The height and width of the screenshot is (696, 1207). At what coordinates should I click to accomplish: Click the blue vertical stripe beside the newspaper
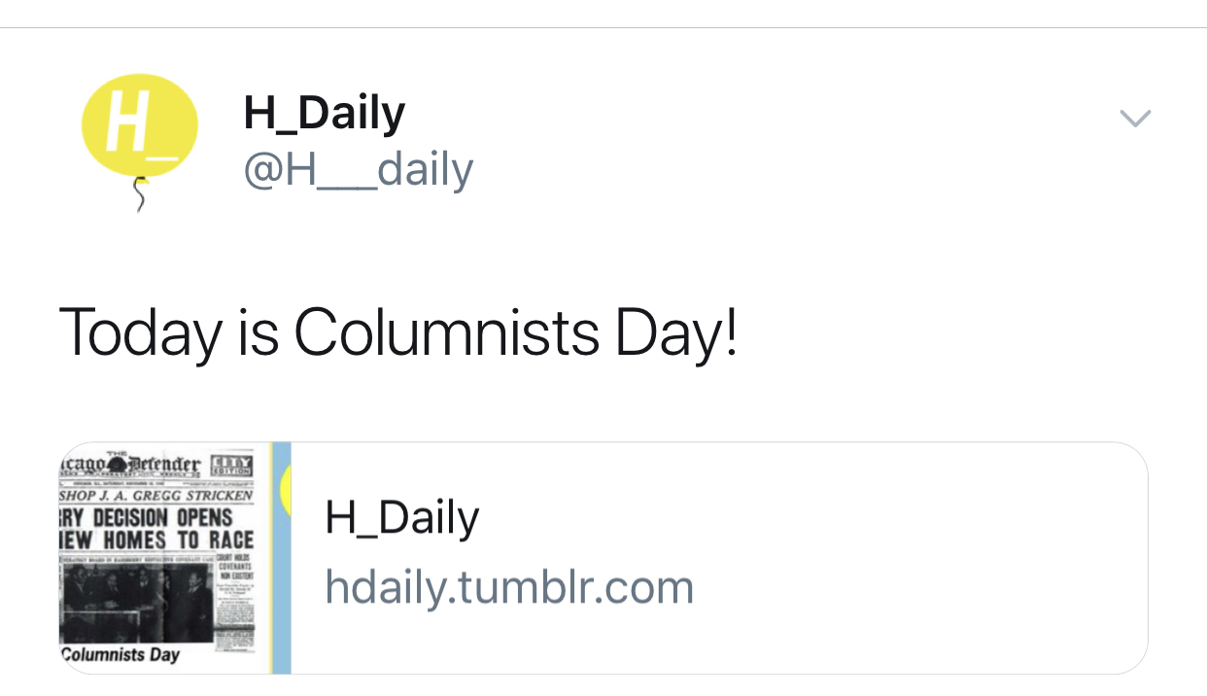[x=281, y=557]
